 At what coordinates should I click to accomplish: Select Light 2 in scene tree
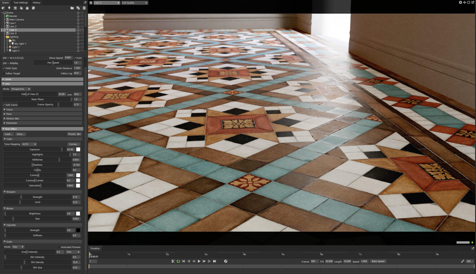point(15,51)
